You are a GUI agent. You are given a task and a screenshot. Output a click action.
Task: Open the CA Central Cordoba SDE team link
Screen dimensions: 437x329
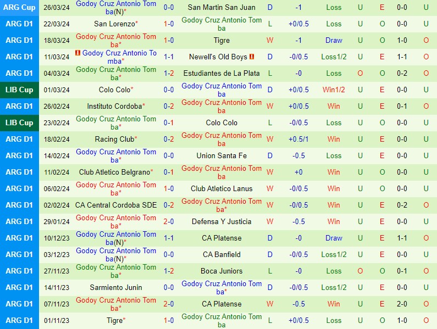(116, 205)
